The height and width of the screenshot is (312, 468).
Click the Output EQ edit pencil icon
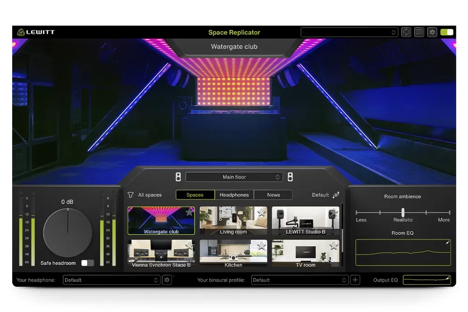pyautogui.click(x=448, y=278)
